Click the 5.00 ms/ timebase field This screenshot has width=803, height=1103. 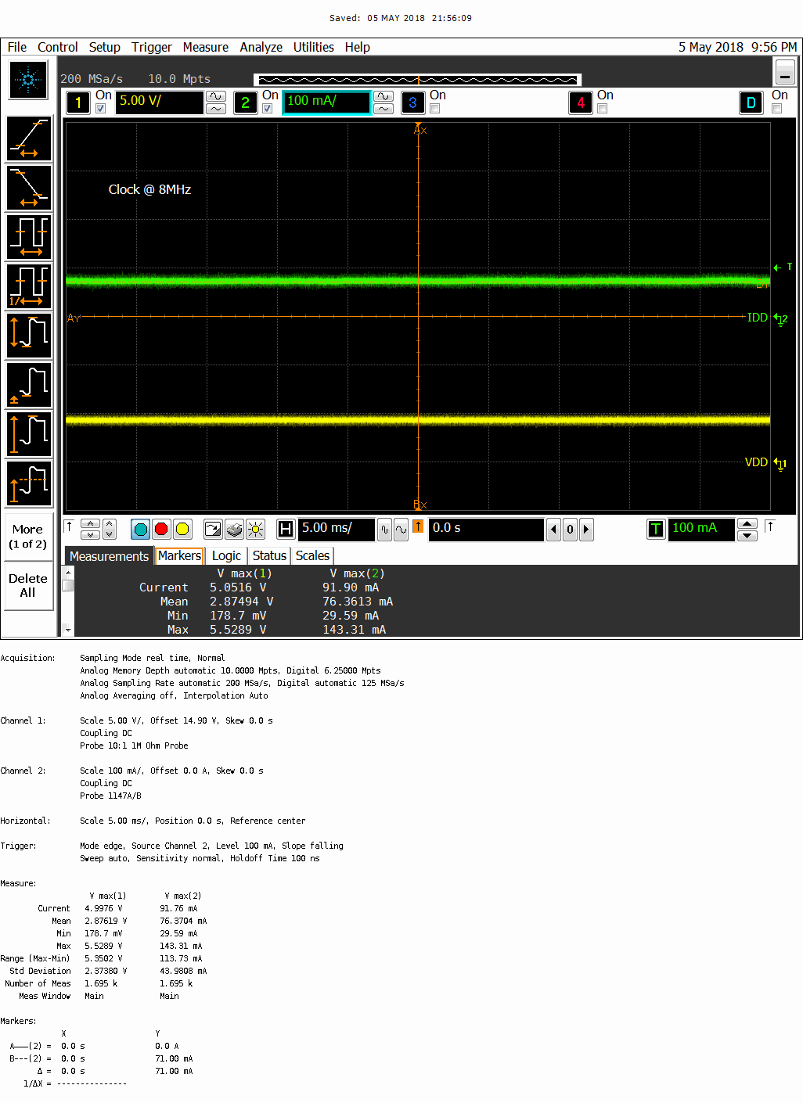336,530
